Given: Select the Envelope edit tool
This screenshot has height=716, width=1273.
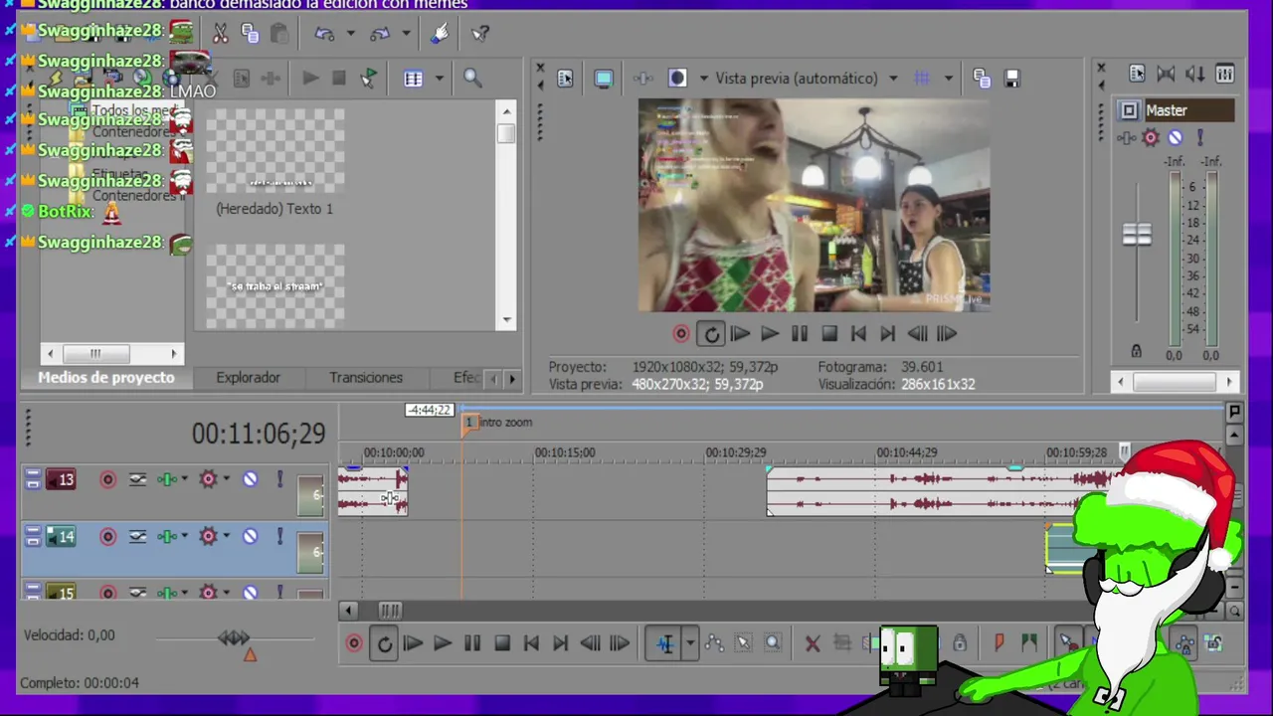Looking at the screenshot, I should pyautogui.click(x=714, y=643).
